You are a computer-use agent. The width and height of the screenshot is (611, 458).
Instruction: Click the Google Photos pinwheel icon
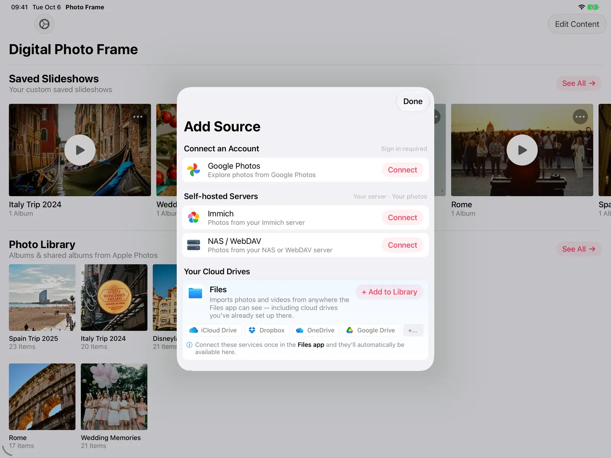194,170
